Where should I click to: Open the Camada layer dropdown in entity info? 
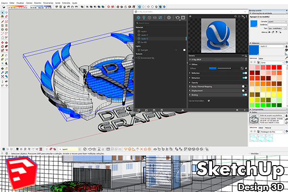[x=277, y=22]
